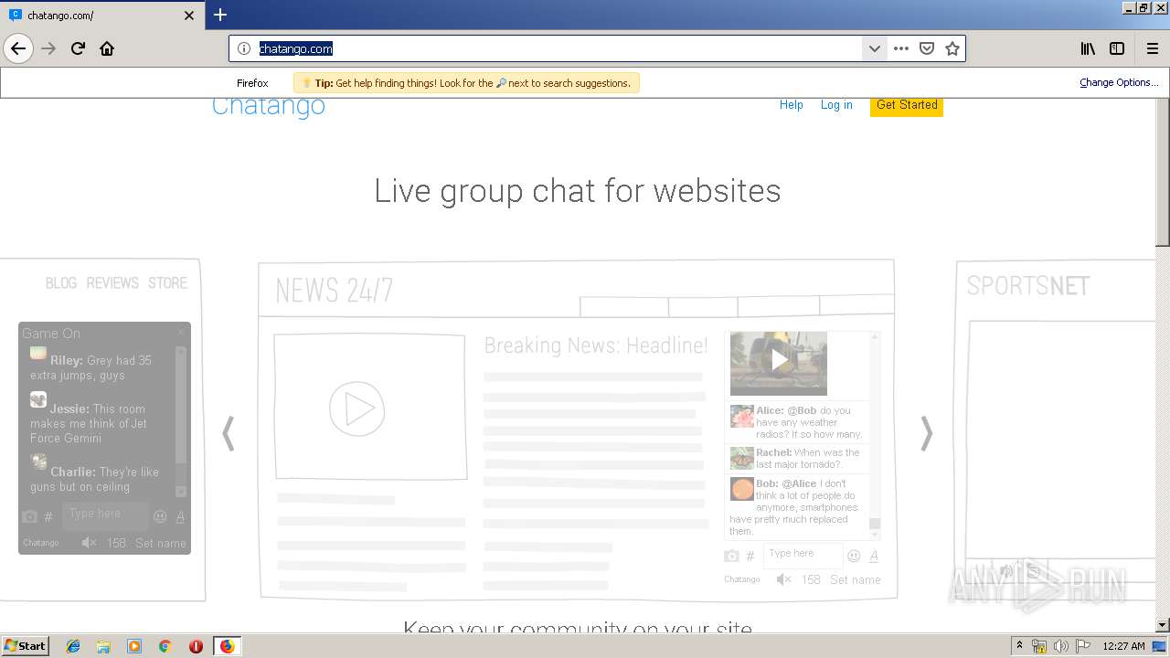The height and width of the screenshot is (658, 1170).
Task: Launch Google Chrome from taskbar
Action: point(165,646)
